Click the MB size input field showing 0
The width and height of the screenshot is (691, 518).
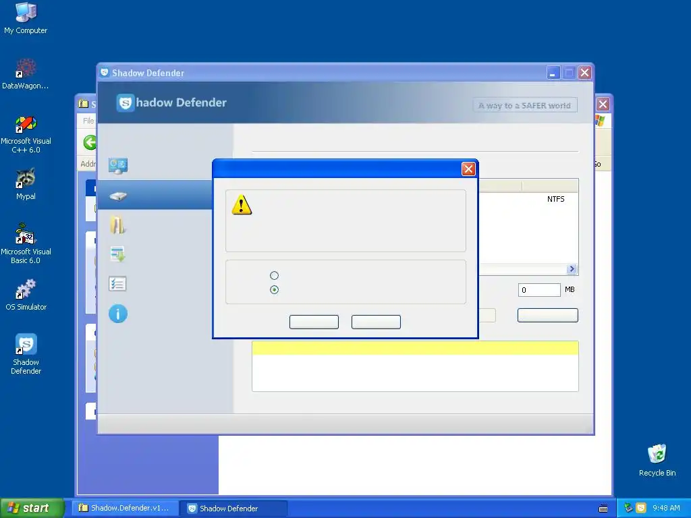pyautogui.click(x=539, y=290)
